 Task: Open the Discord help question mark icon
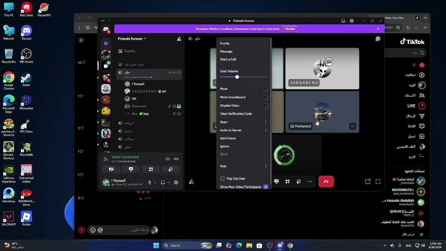[x=352, y=21]
